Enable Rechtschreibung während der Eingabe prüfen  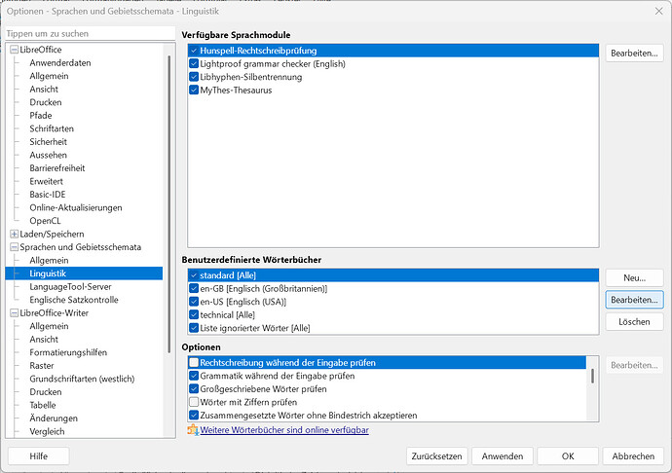click(x=194, y=362)
